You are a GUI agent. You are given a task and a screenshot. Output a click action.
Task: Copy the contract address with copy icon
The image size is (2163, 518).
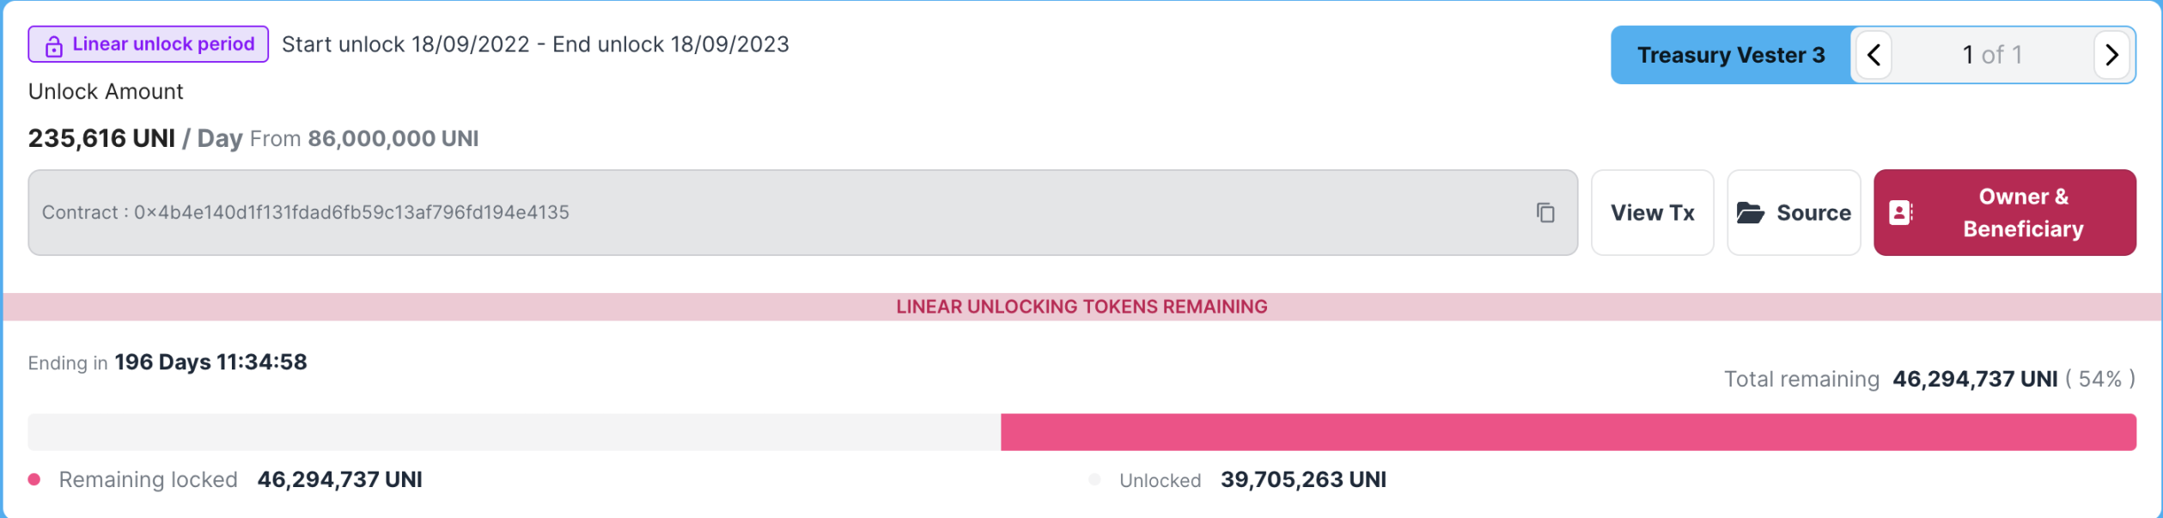(x=1545, y=212)
